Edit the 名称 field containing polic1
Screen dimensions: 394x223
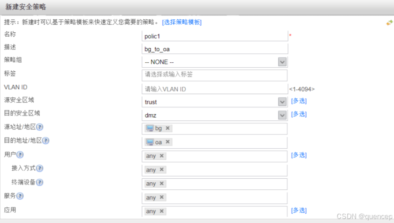click(x=215, y=36)
